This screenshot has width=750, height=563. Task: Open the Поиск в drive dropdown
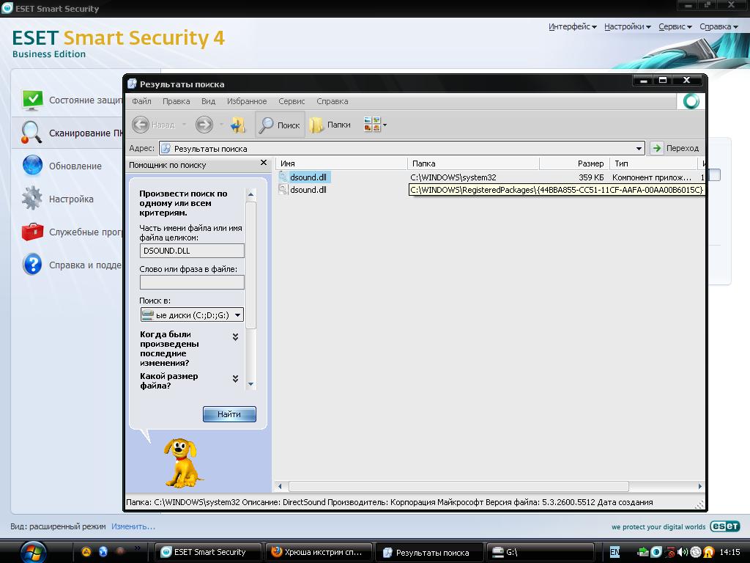click(238, 315)
